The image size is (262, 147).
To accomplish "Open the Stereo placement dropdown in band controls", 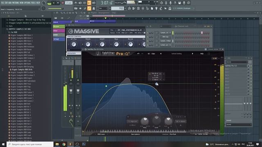I will pos(181,122).
